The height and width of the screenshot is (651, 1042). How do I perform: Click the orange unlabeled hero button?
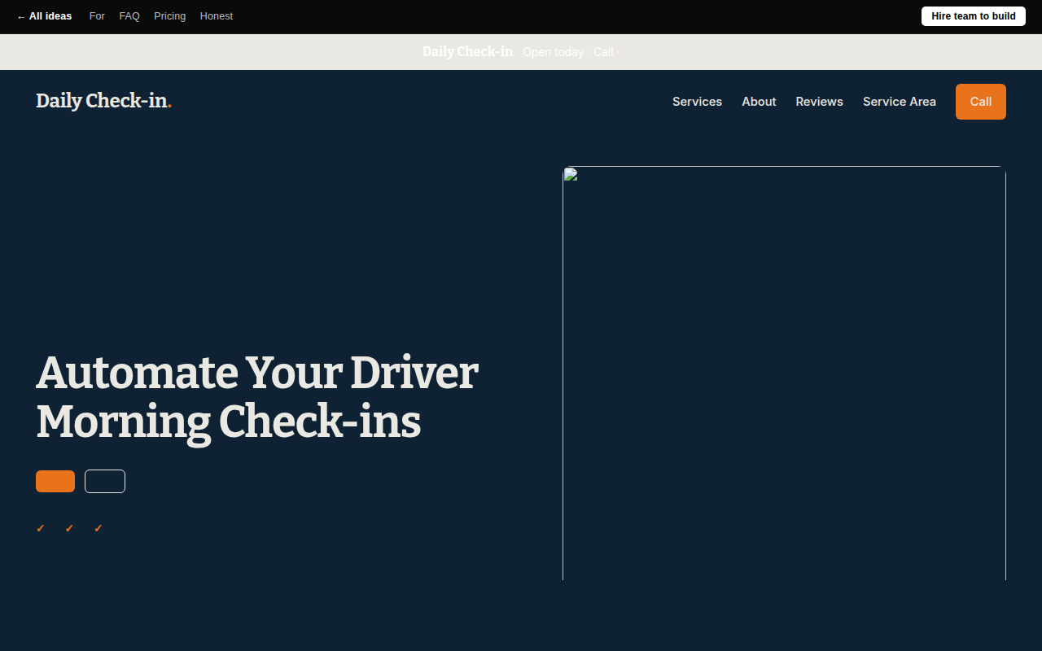[x=55, y=481]
